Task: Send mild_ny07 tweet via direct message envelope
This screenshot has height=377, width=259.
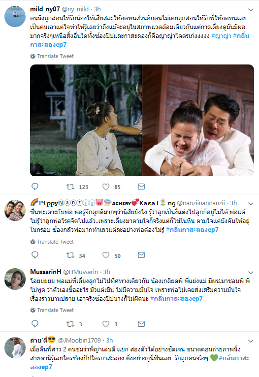Action: pos(141,187)
